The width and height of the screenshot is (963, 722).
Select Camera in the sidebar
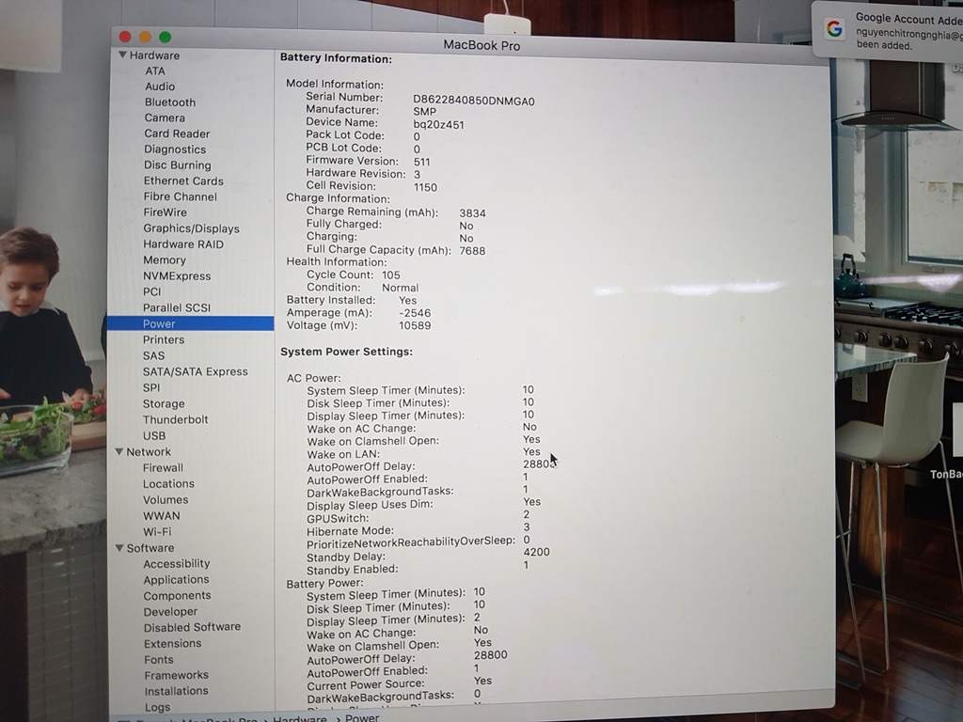tap(165, 118)
